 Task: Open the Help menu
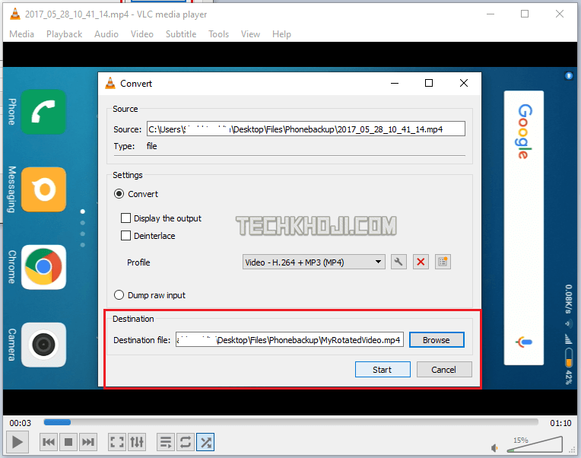281,34
